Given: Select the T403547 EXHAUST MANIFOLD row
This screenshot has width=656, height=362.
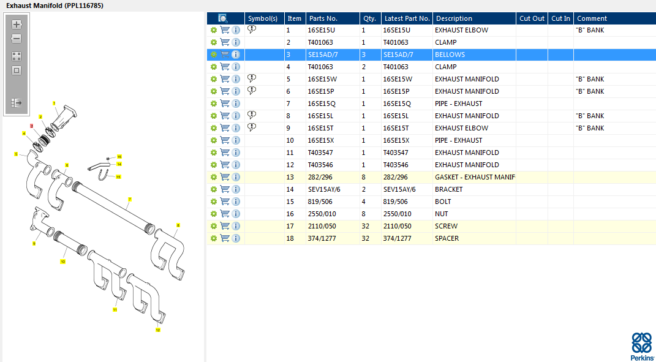Looking at the screenshot, I should [466, 153].
